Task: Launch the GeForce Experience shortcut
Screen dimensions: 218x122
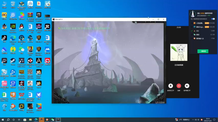Action: click(x=13, y=28)
